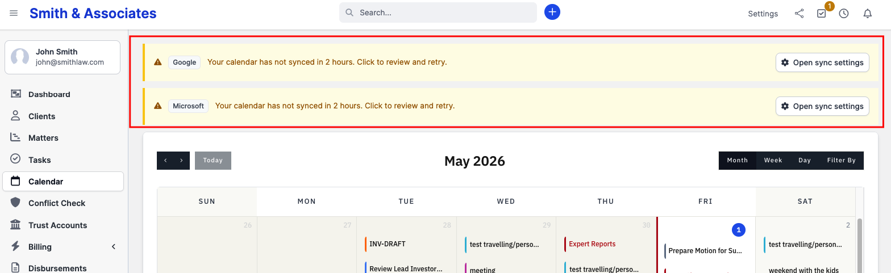Screen dimensions: 891x273
Task: Click the Conflict Check shield icon
Action: tap(16, 203)
